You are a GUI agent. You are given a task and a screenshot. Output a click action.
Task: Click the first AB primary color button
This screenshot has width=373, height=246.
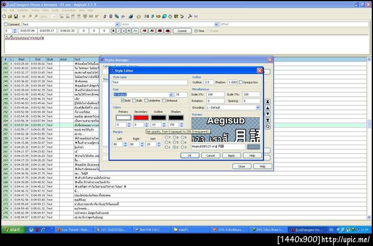click(144, 31)
